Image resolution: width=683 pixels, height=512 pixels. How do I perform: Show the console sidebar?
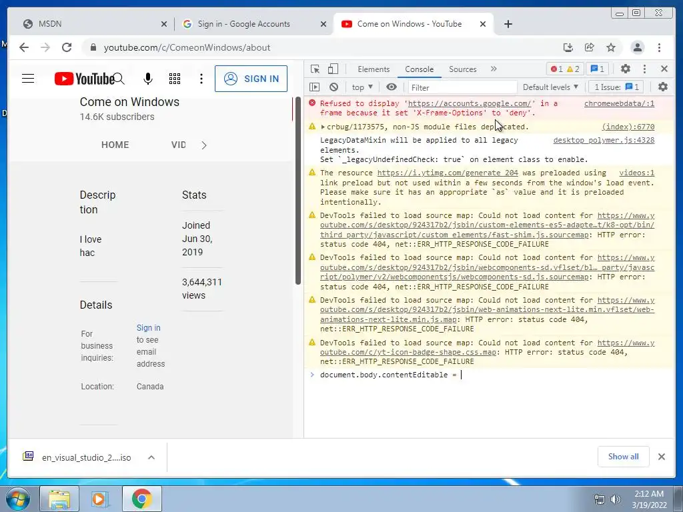click(315, 87)
